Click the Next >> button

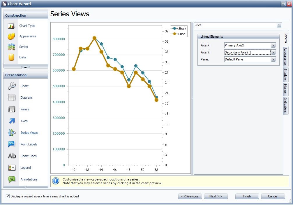pos(216,196)
